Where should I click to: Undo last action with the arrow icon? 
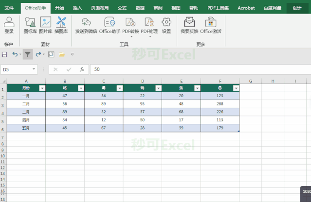tap(15, 54)
